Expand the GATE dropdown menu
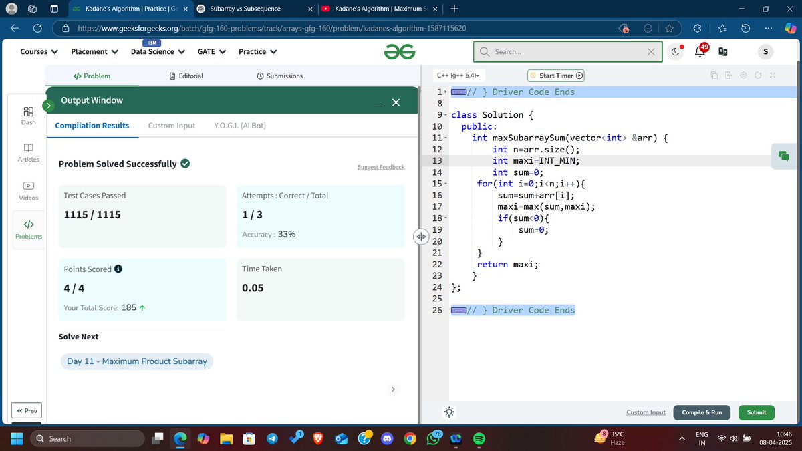 (212, 51)
